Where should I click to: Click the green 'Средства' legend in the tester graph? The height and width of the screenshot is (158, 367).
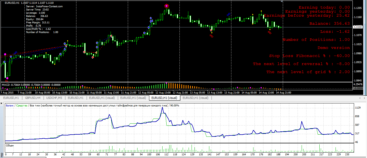pyautogui.click(x=22, y=106)
